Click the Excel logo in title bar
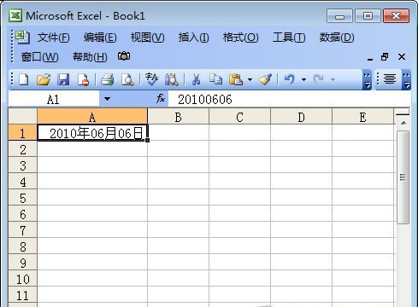 15,15
